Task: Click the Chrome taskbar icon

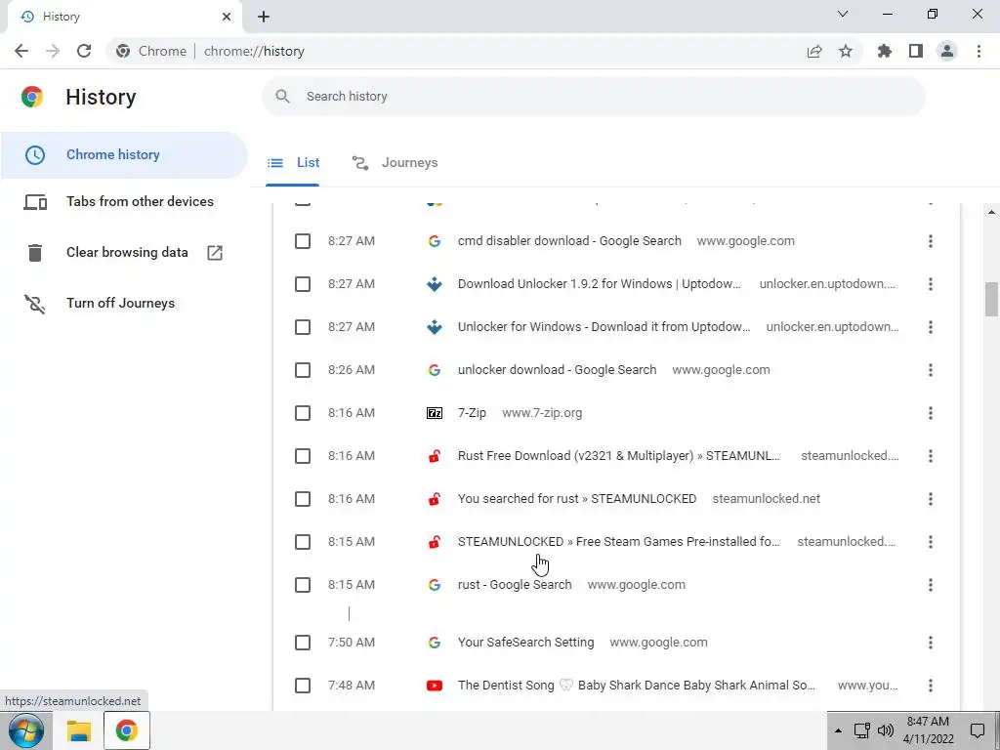Action: coord(126,730)
